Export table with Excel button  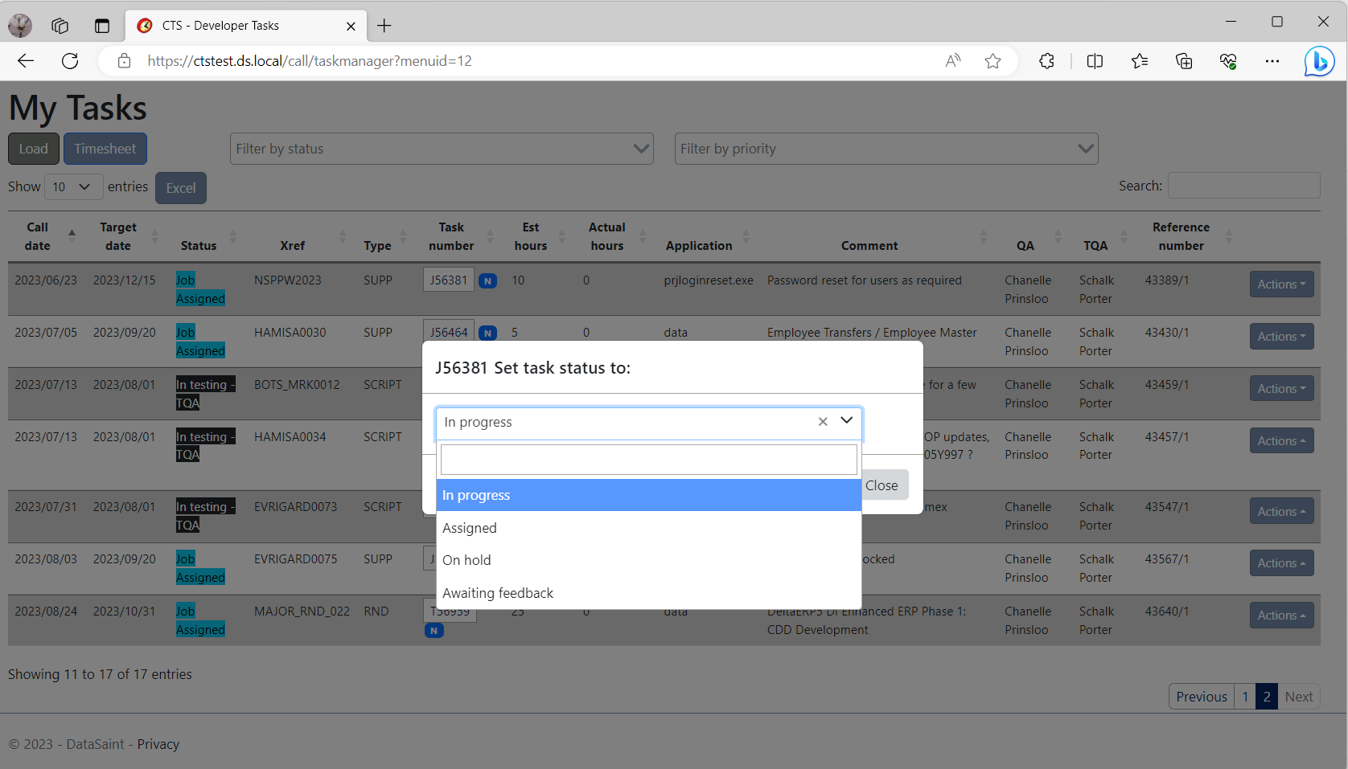[x=181, y=188]
